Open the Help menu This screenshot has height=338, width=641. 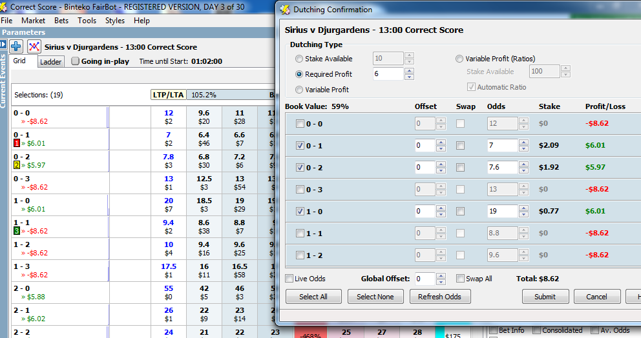142,21
